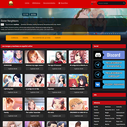Image resolution: width=127 pixels, height=127 pixels.
Task: Click the Girls Love genre link
Action: (x=108, y=121)
